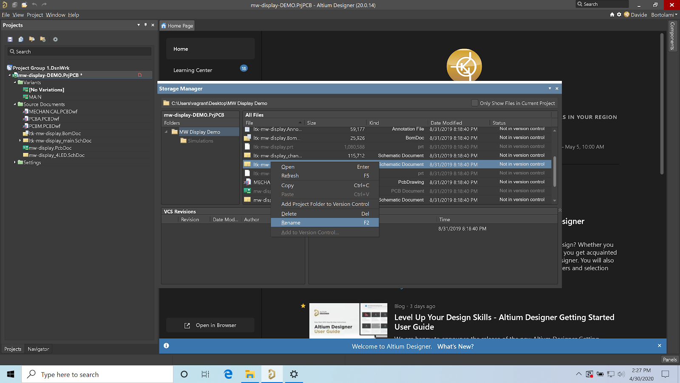Click the Open project folder icon in Projects toolbar
This screenshot has height=383, width=680.
(x=32, y=39)
